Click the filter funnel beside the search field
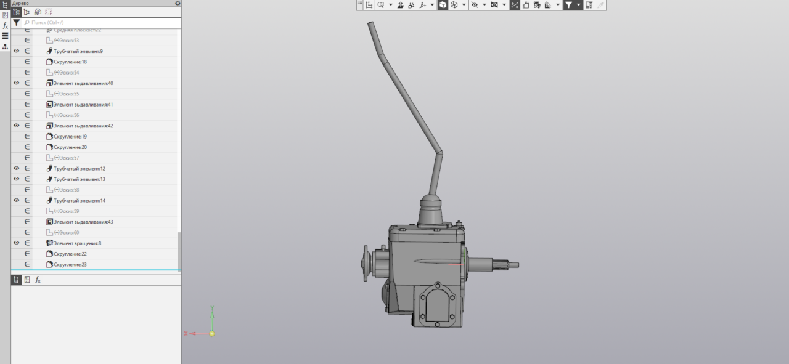The height and width of the screenshot is (364, 789). click(x=17, y=22)
